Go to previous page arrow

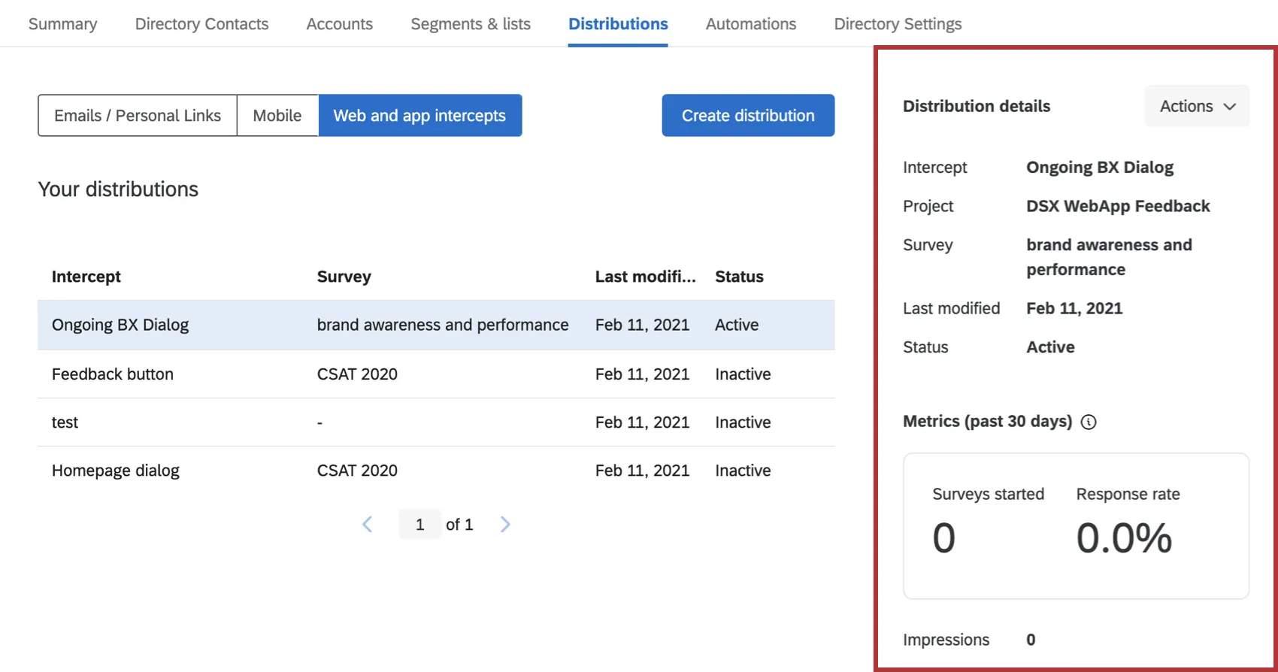367,525
